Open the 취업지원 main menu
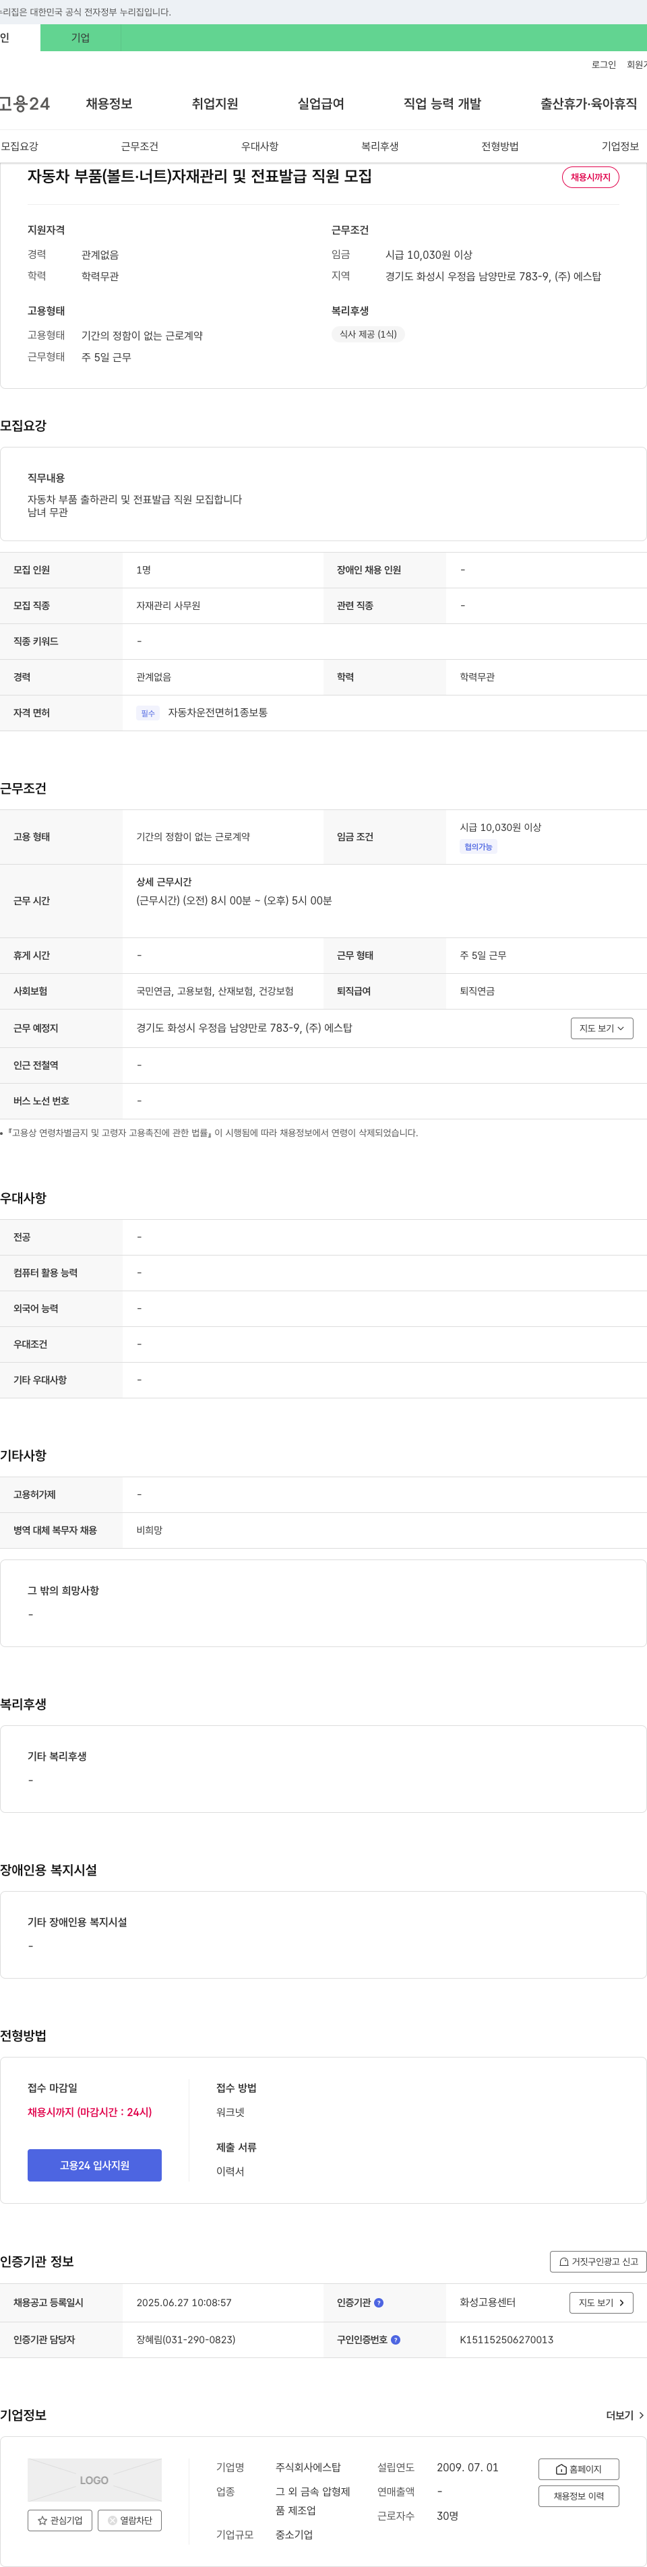Viewport: 647px width, 2567px height. [216, 104]
